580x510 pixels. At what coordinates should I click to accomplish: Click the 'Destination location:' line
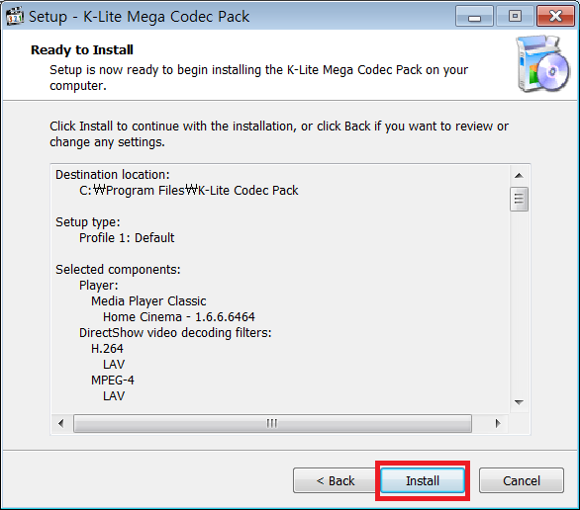click(113, 174)
